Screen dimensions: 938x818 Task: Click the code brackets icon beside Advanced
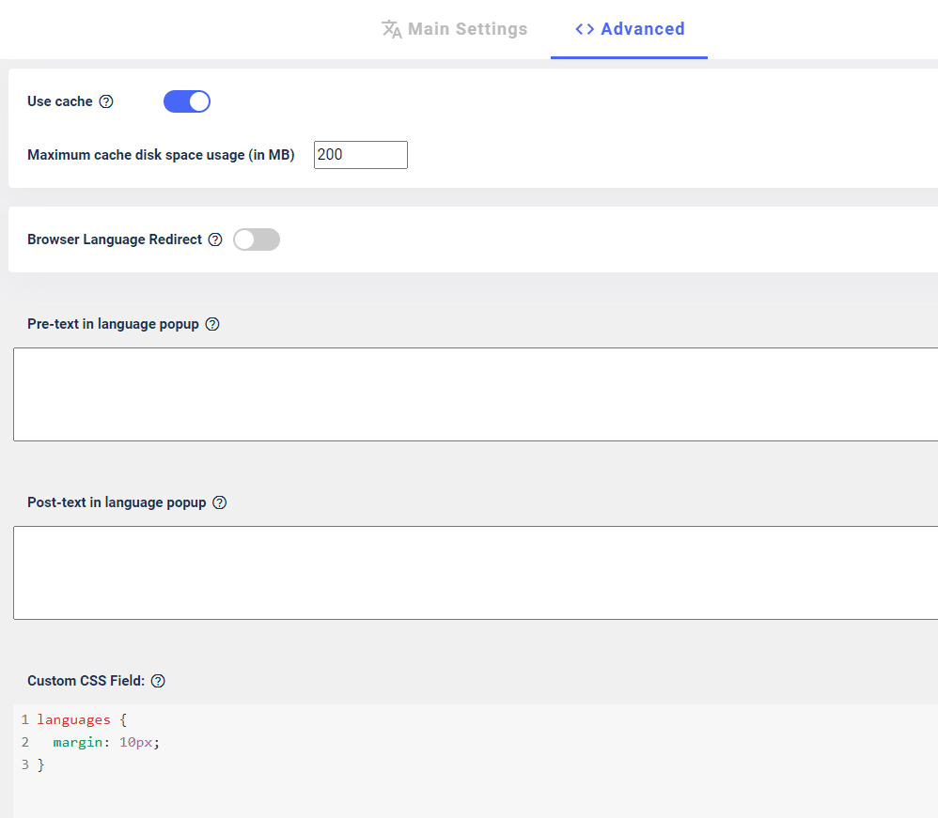pyautogui.click(x=585, y=29)
